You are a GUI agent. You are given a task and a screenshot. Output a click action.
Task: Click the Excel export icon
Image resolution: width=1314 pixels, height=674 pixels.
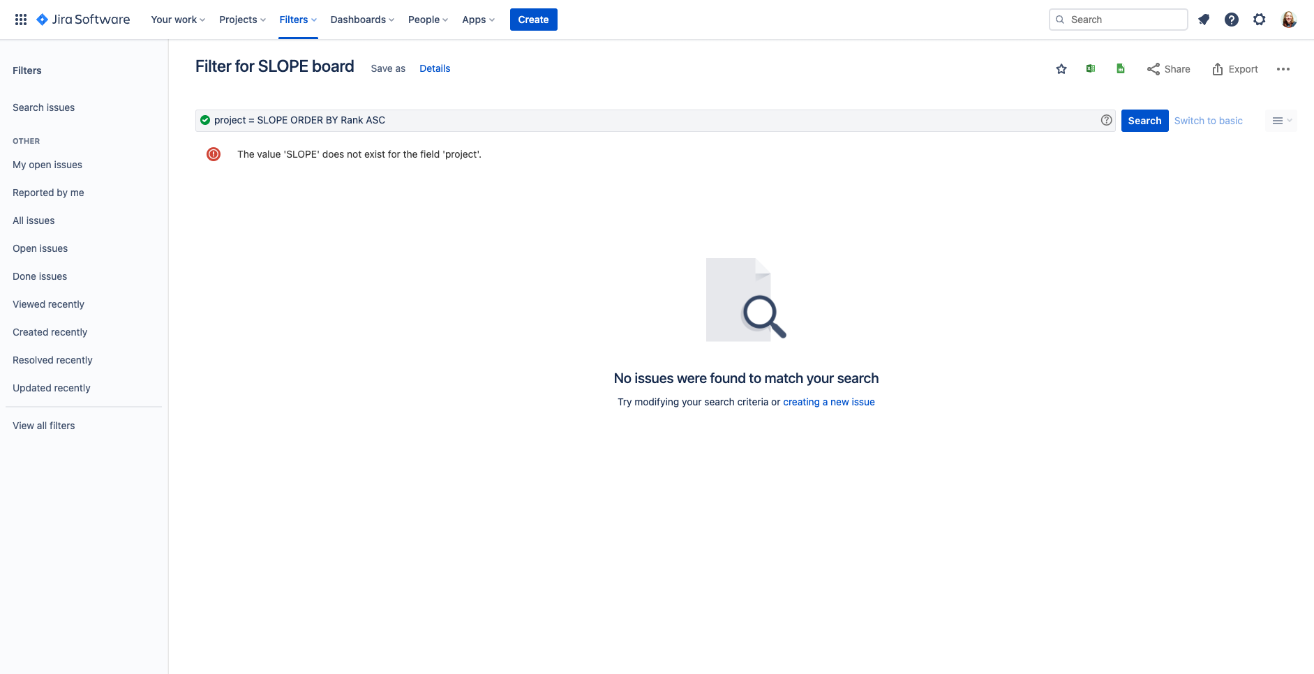[1091, 68]
